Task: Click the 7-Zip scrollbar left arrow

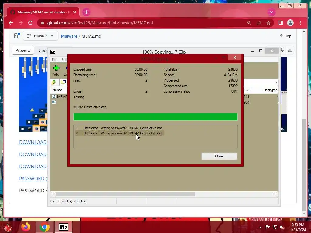Action: [x=53, y=194]
